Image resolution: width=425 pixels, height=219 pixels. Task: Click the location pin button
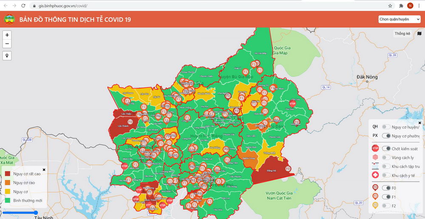click(x=7, y=55)
